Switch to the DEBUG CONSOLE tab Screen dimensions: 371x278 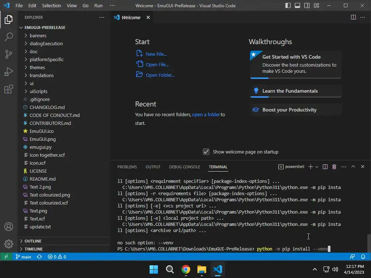pos(184,167)
